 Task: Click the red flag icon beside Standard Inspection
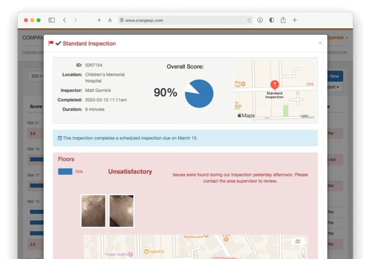[51, 43]
